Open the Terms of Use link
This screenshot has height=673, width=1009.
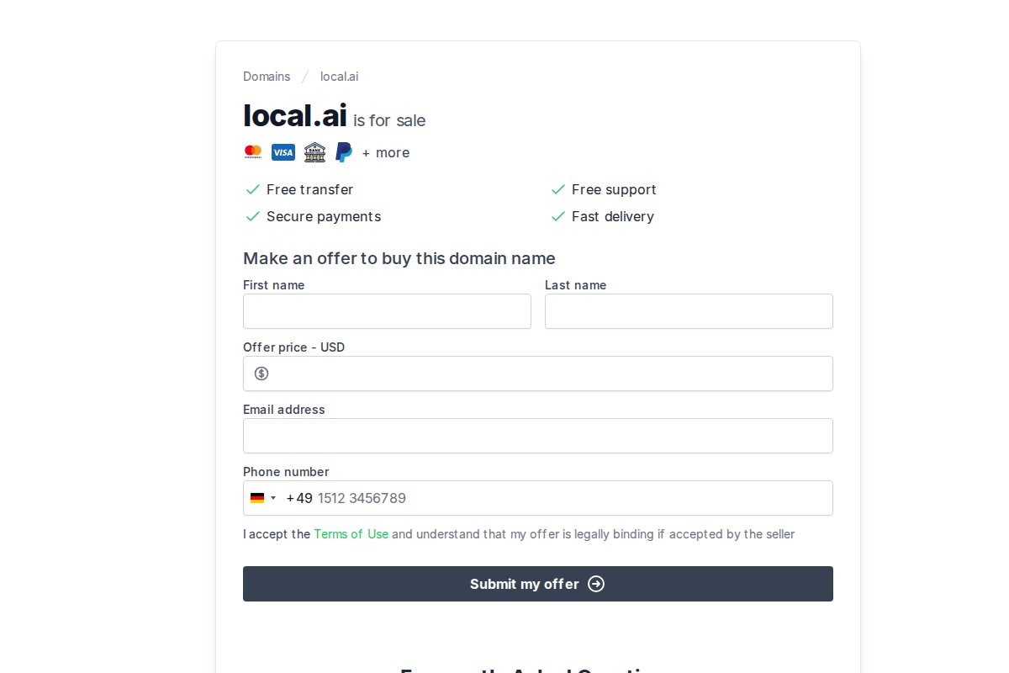click(351, 534)
